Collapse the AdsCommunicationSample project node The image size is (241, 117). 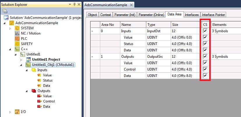(x=4, y=23)
